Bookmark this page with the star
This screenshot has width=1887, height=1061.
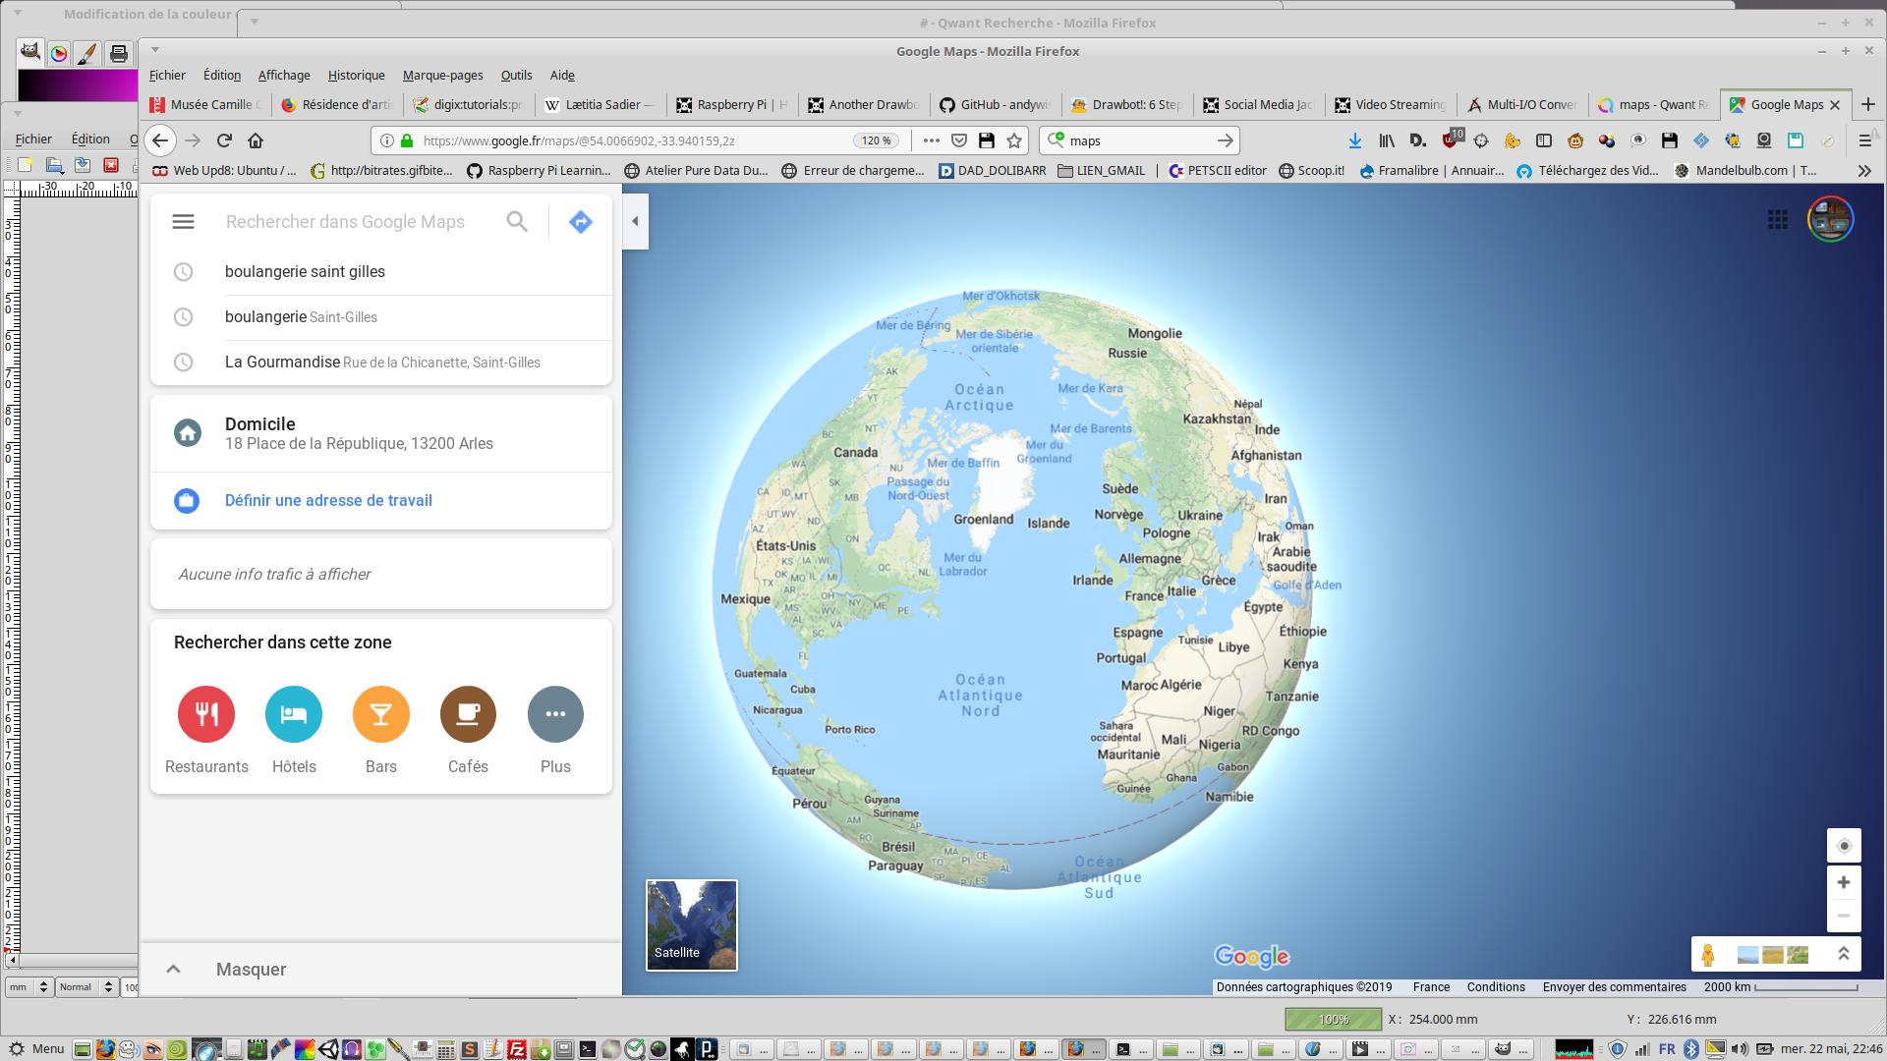point(1014,140)
